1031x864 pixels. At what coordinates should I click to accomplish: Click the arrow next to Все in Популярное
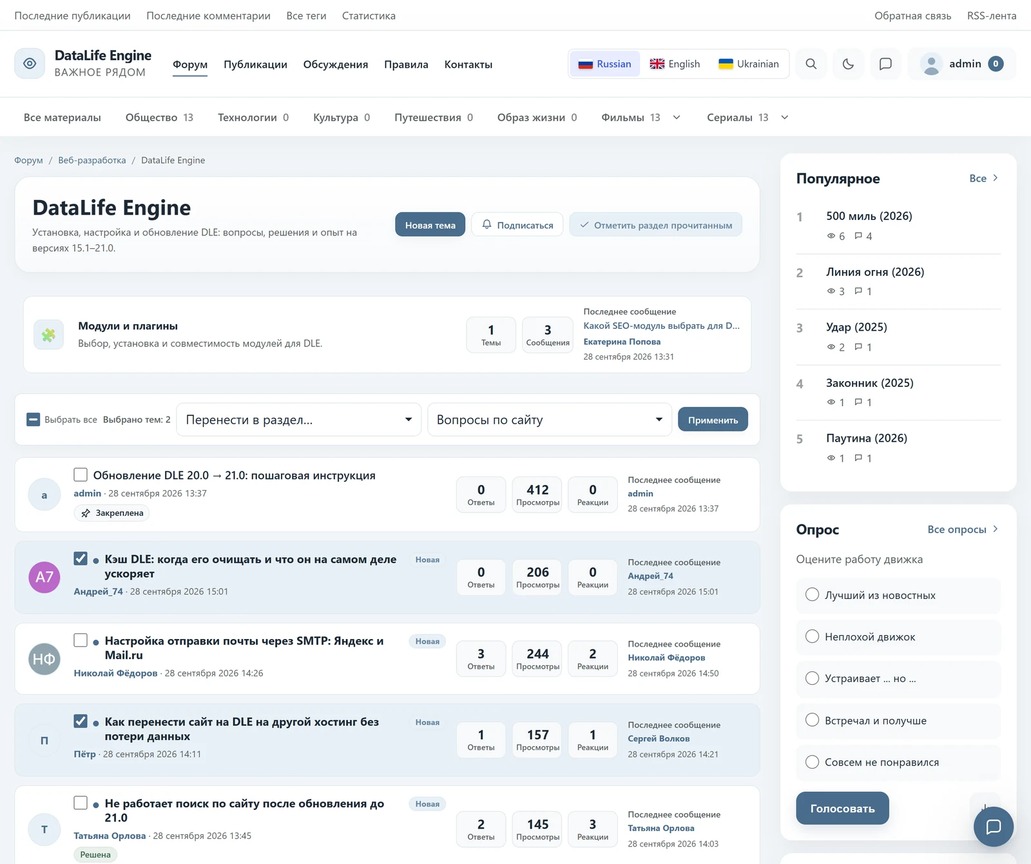tap(996, 178)
